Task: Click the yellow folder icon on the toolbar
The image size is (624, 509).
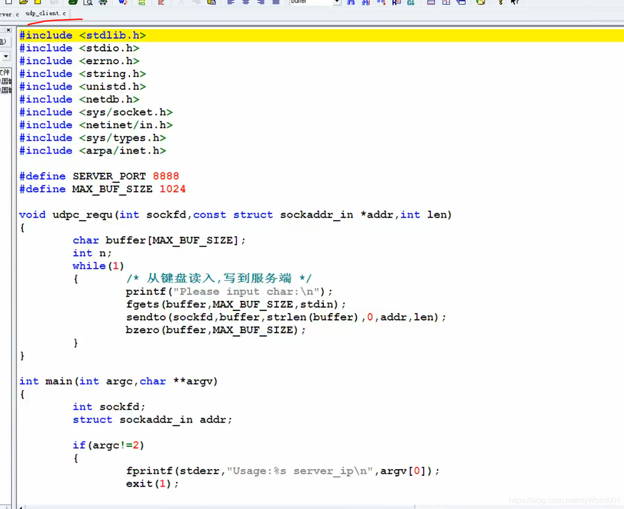Action: [481, 2]
